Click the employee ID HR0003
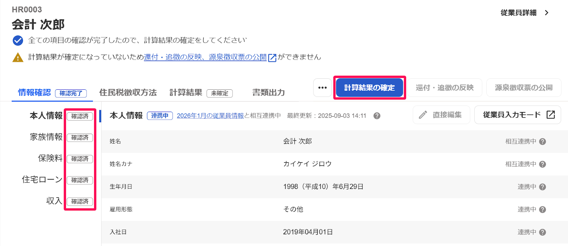The image size is (568, 246). tap(27, 10)
